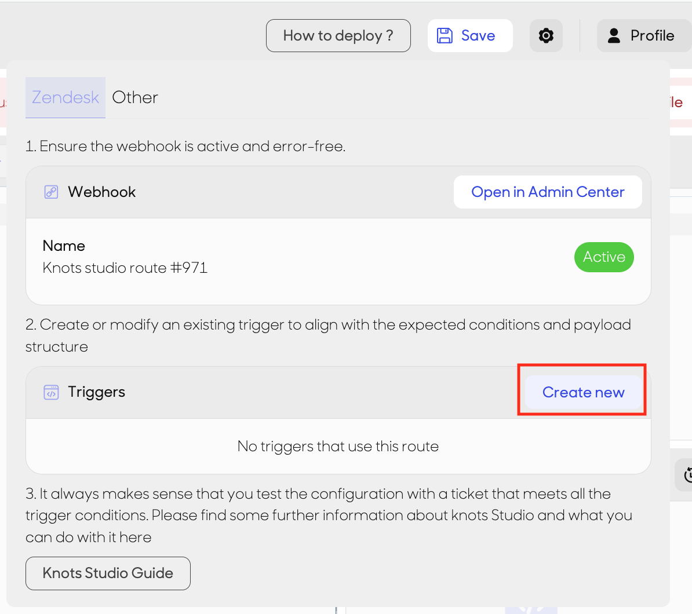The width and height of the screenshot is (692, 614).
Task: Open webhook in Admin Center
Action: point(548,192)
